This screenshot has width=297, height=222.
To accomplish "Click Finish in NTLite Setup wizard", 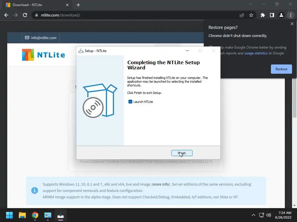I will (x=182, y=153).
